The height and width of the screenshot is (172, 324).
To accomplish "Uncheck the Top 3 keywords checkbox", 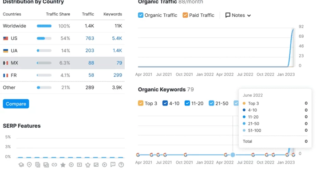I will point(141,103).
